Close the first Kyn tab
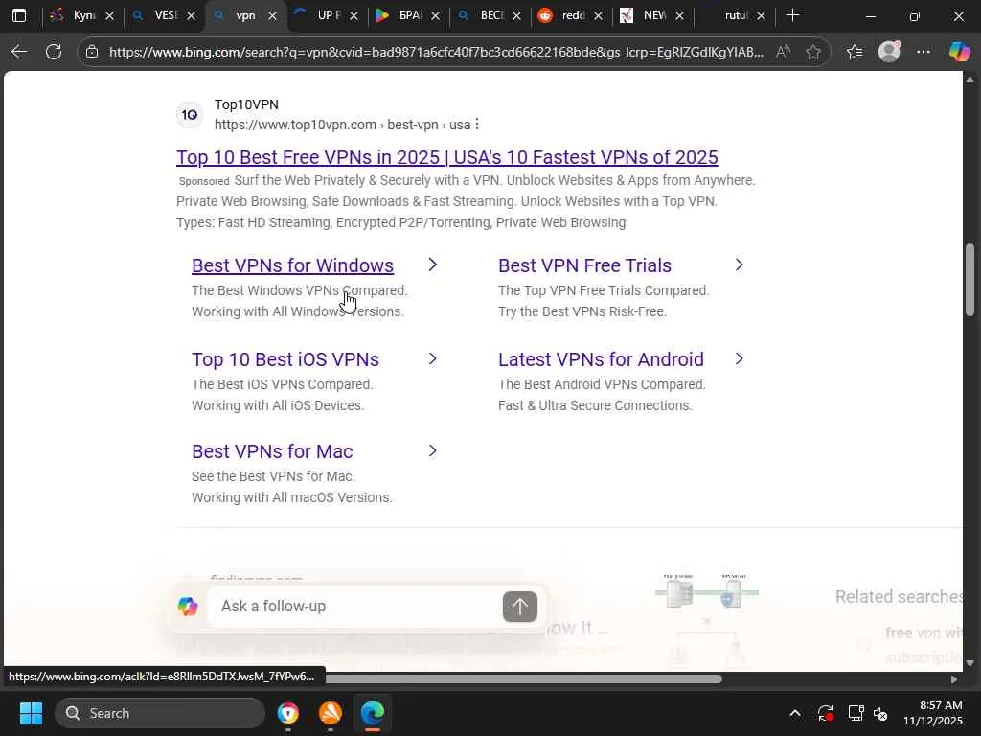Screen dimensions: 981x736 tap(109, 15)
